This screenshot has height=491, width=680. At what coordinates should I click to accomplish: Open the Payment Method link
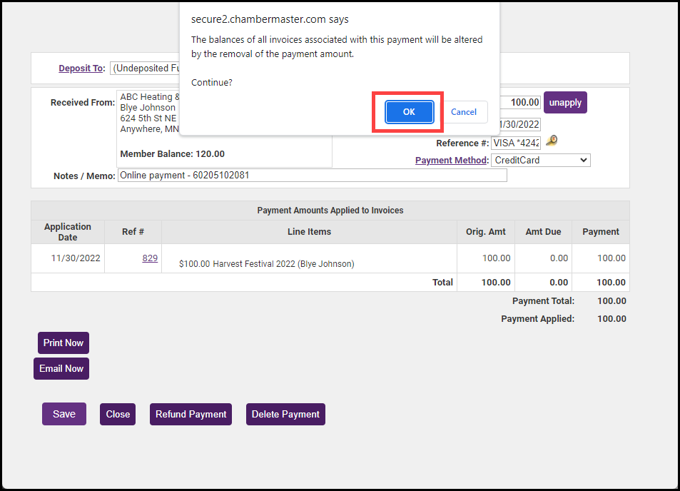pos(451,161)
